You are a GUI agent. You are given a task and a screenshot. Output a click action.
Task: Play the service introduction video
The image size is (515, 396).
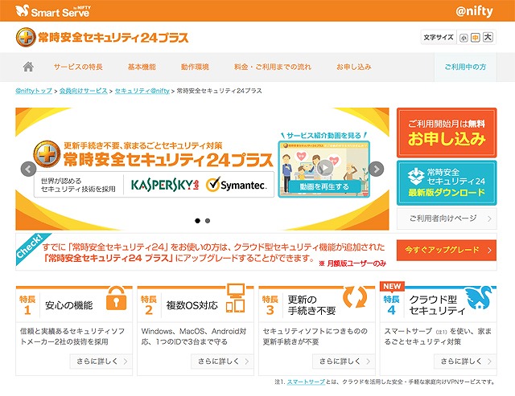[324, 168]
